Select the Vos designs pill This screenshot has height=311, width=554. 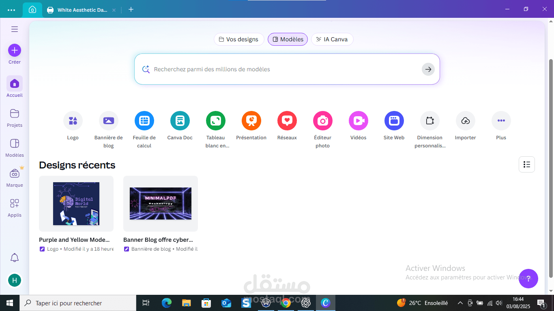pos(239,39)
